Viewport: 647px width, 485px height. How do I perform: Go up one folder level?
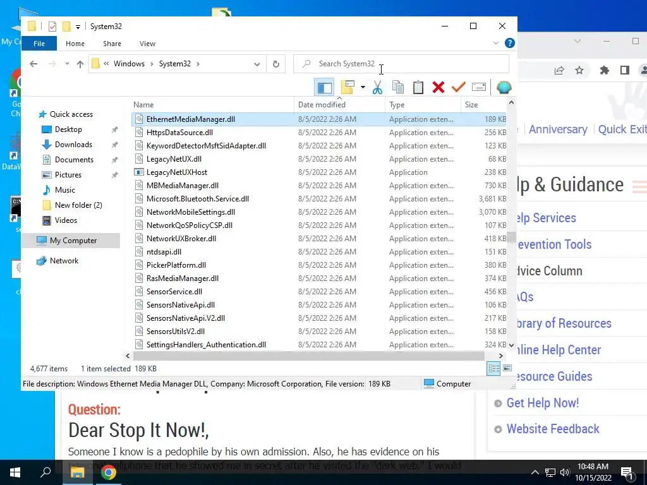[x=80, y=64]
